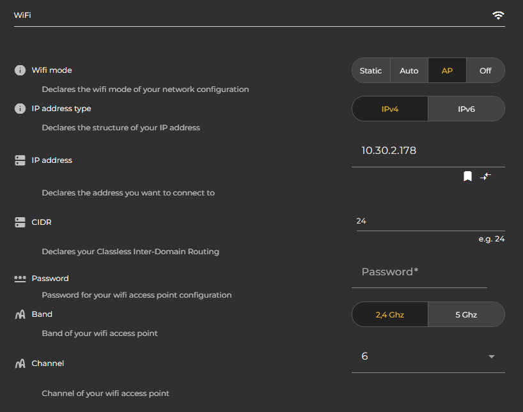Select the 5 Ghz band

(x=466, y=314)
